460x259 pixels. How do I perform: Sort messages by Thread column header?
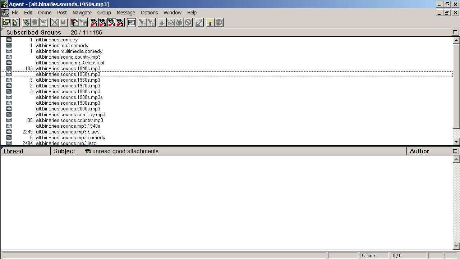[x=13, y=151]
